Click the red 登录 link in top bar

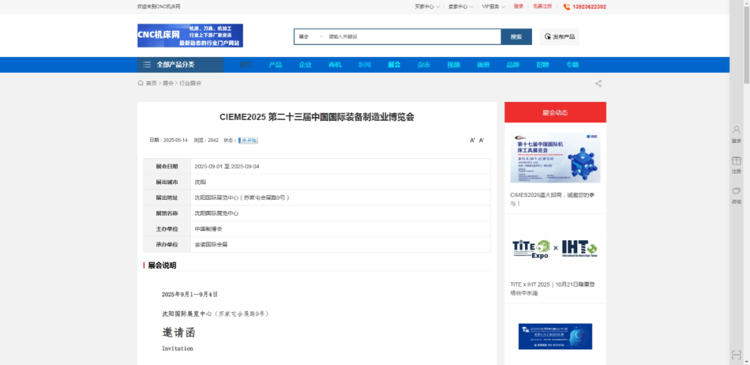click(519, 7)
